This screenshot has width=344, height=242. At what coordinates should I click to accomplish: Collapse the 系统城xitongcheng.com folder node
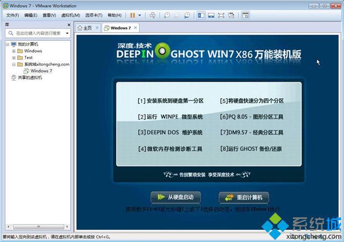point(14,64)
